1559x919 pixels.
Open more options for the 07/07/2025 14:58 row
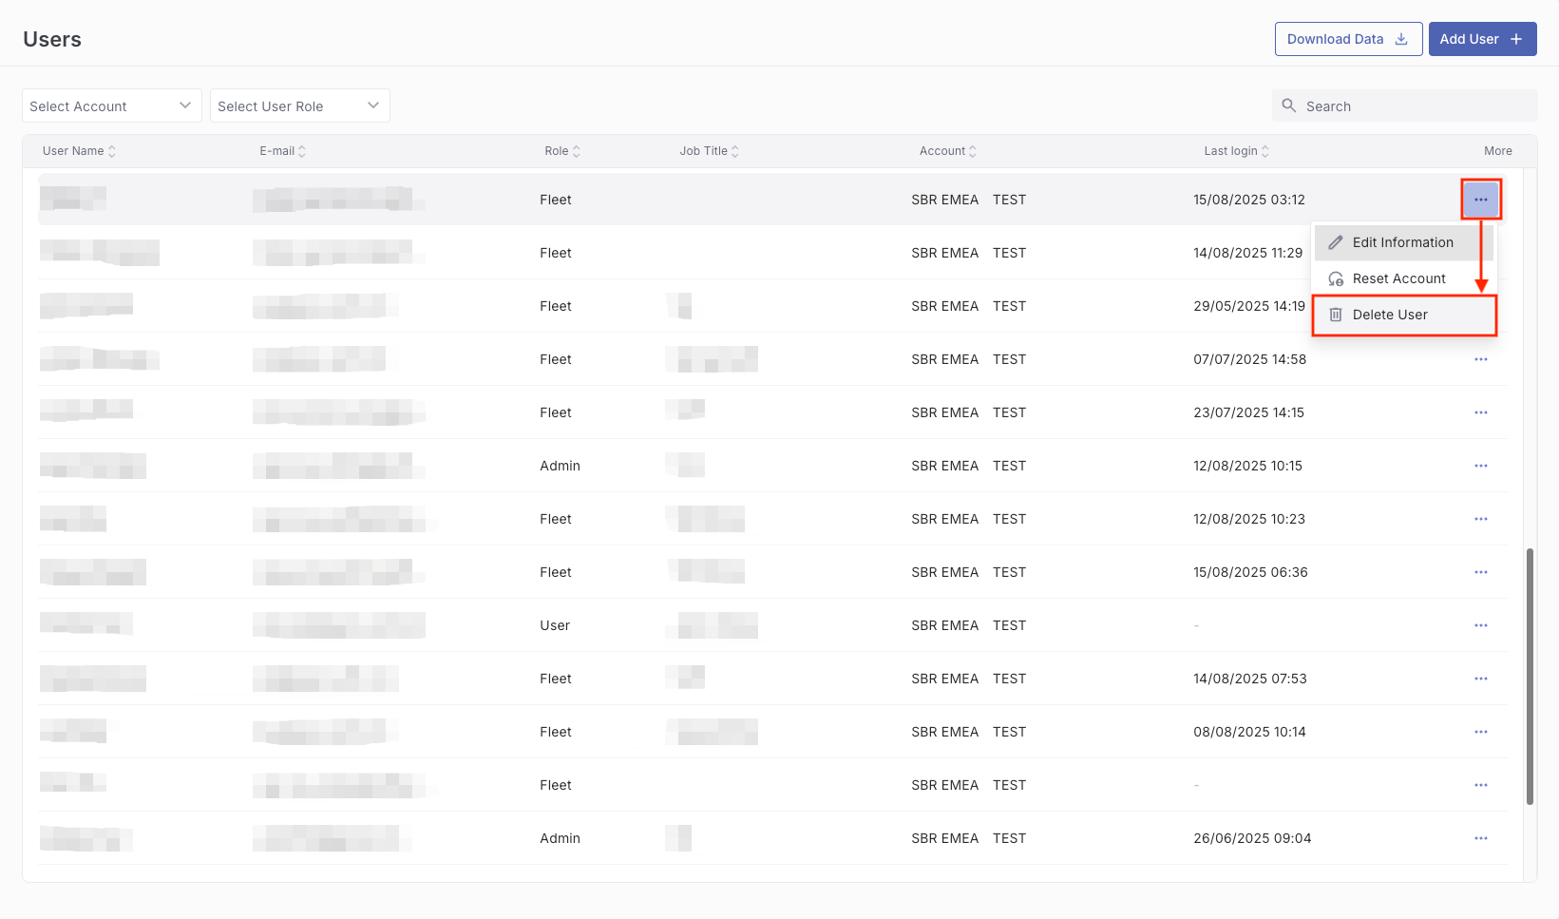(x=1481, y=359)
